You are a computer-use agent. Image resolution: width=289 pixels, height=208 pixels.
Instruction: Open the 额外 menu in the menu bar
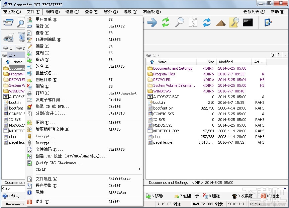pos(110,11)
